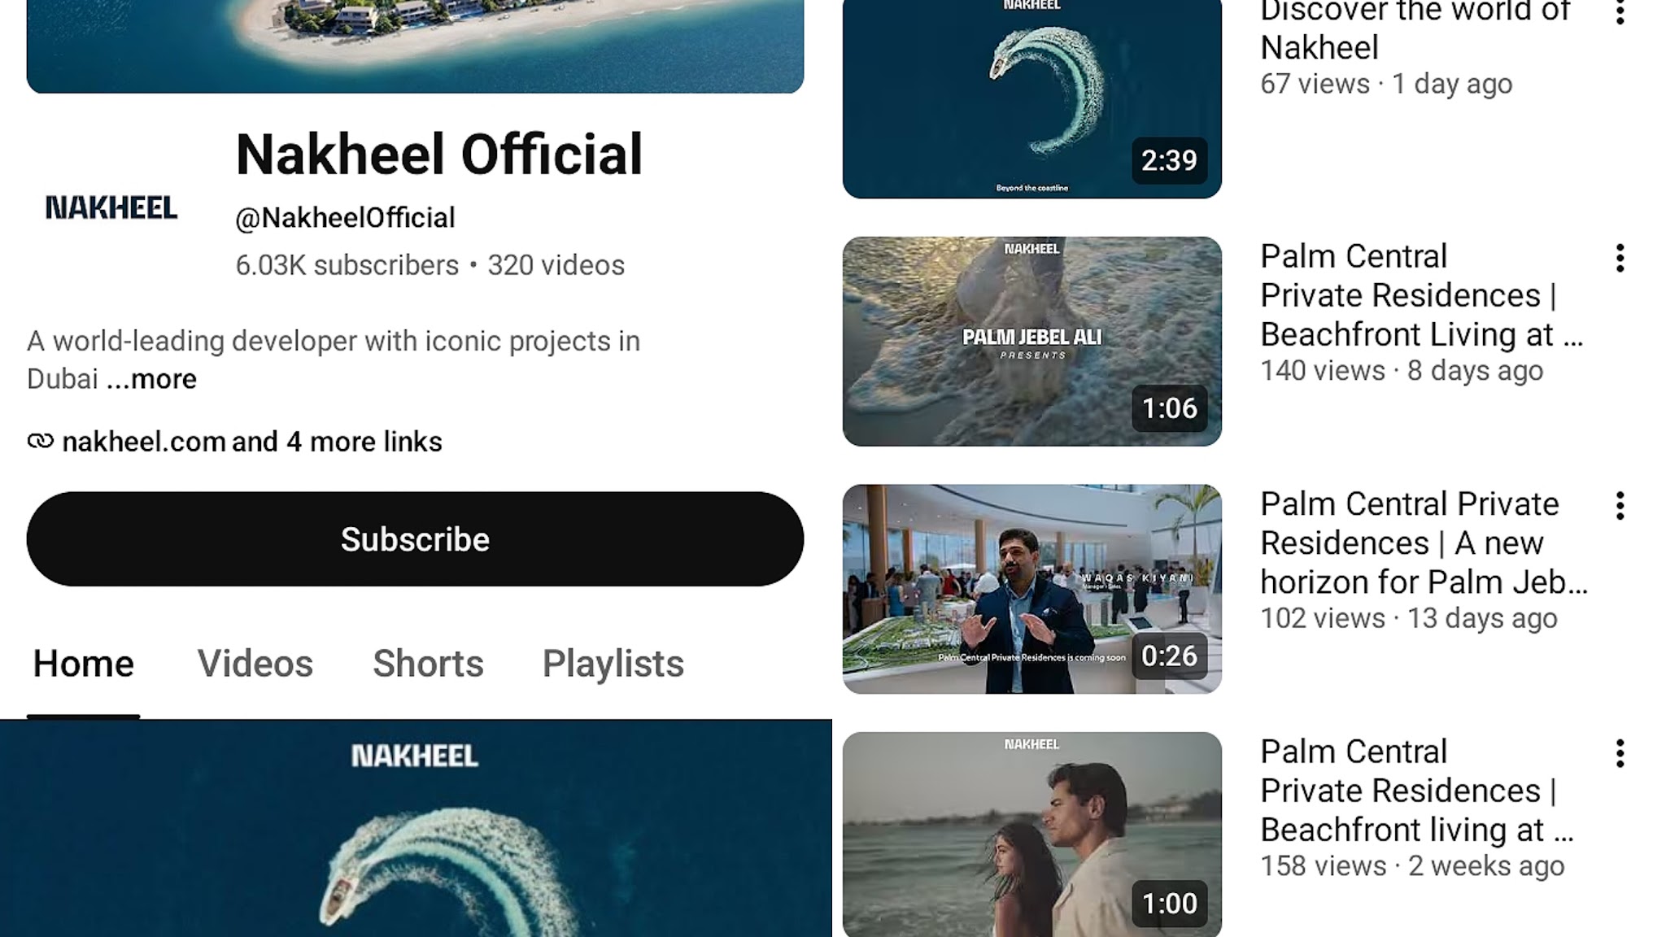
Task: Open the Playlists tab
Action: (613, 664)
